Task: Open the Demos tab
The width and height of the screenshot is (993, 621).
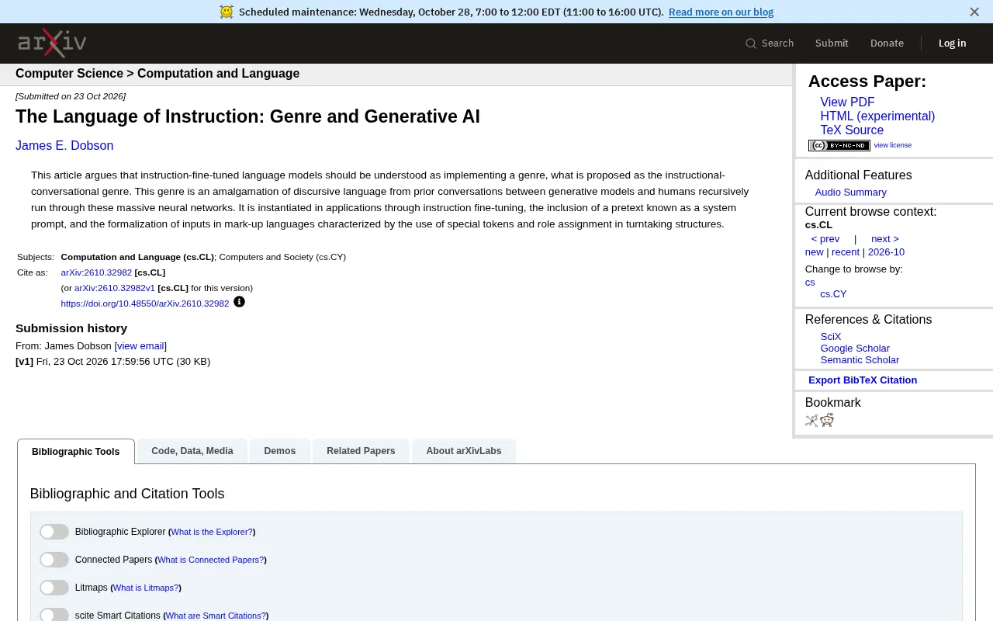Action: click(280, 451)
